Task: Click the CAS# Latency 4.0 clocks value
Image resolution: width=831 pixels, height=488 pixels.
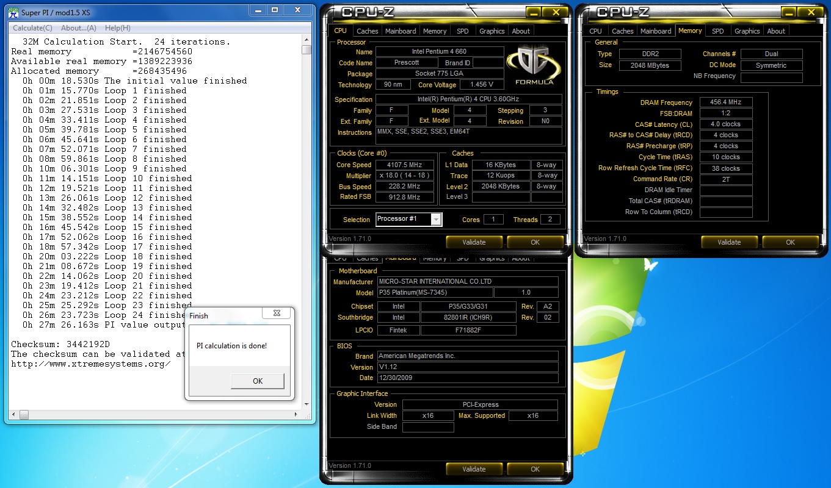Action: [x=726, y=124]
